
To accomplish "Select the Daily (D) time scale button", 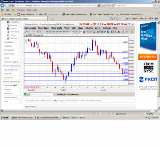I will 70,32.
